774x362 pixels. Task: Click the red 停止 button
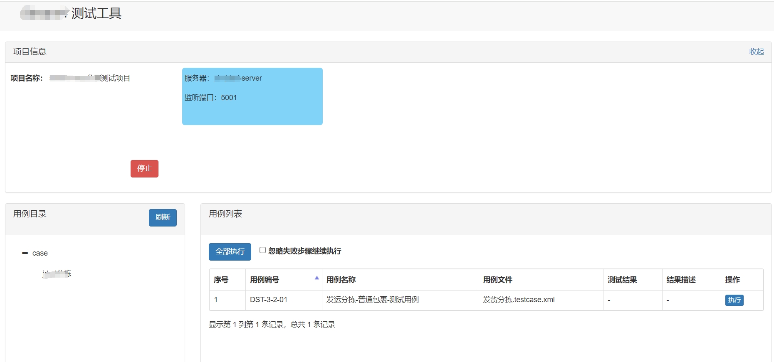pyautogui.click(x=144, y=168)
